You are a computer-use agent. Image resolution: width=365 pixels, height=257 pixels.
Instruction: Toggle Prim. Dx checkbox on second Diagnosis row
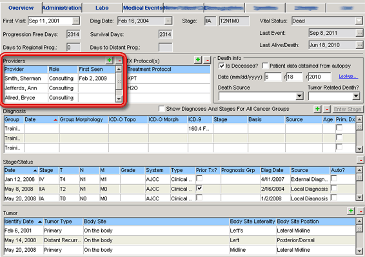point(339,137)
